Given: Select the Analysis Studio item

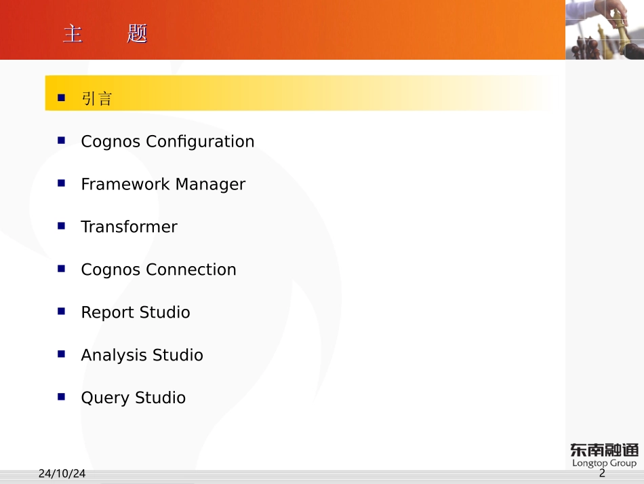Looking at the screenshot, I should coord(142,356).
